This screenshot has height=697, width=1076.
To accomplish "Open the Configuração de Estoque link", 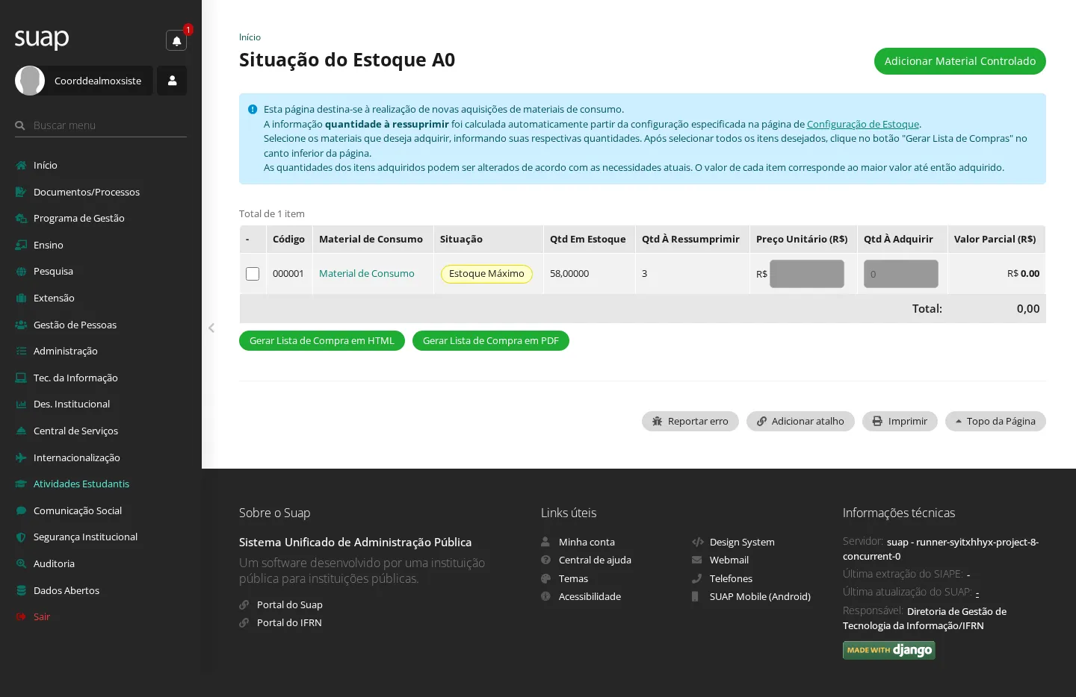I will pyautogui.click(x=862, y=124).
